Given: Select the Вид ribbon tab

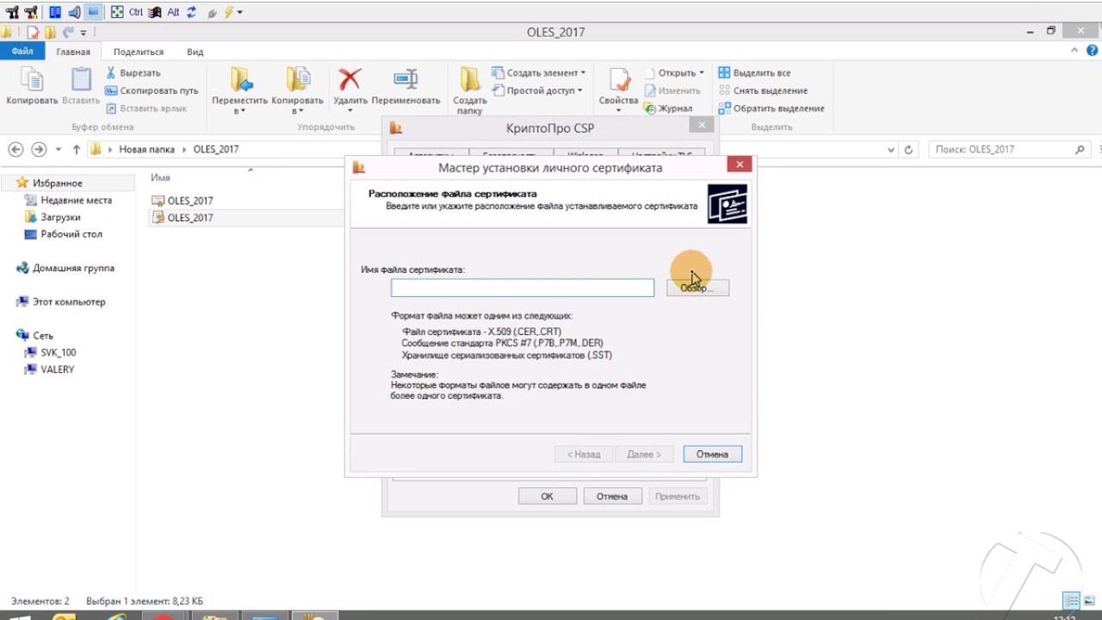Looking at the screenshot, I should click(x=195, y=52).
